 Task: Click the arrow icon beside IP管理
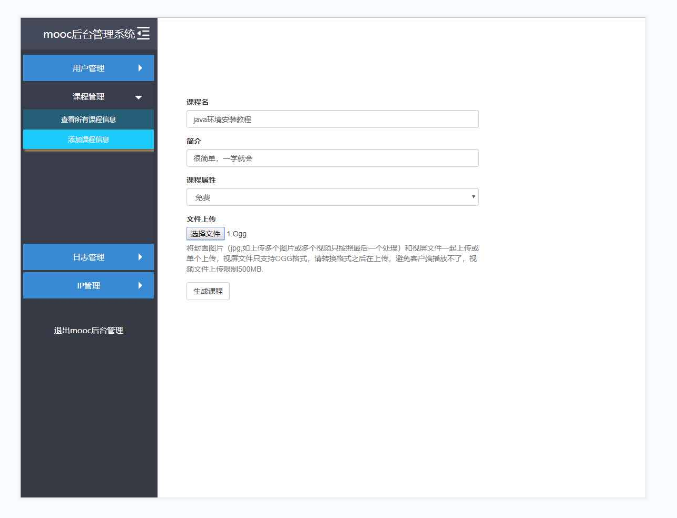(140, 285)
